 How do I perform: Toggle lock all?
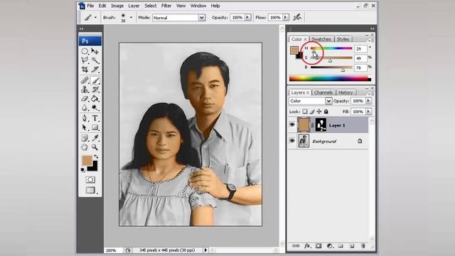(326, 112)
